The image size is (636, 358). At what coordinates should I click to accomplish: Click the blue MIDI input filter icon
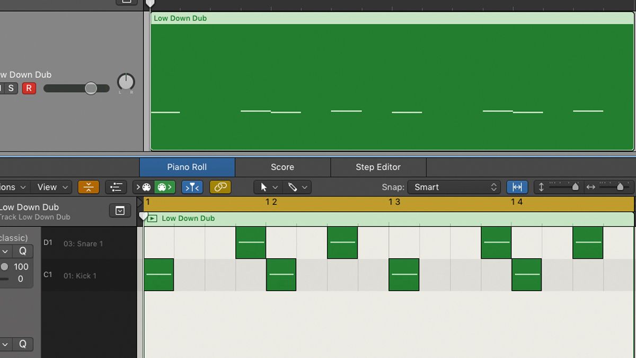(x=192, y=187)
